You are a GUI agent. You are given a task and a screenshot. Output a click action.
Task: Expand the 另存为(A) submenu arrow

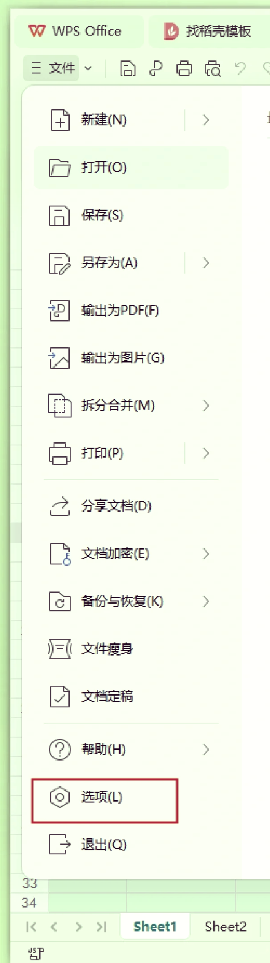coord(206,263)
